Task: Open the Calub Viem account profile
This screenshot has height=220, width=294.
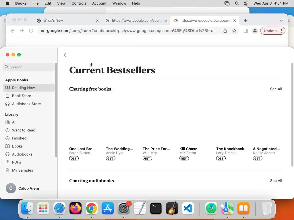Action: [22, 188]
